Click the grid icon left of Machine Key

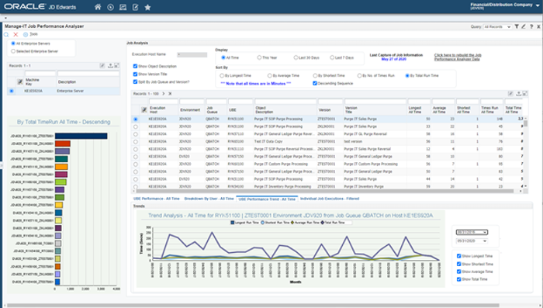[20, 81]
